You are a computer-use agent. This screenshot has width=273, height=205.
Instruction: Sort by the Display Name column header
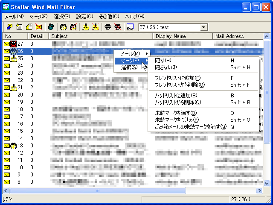(183, 36)
